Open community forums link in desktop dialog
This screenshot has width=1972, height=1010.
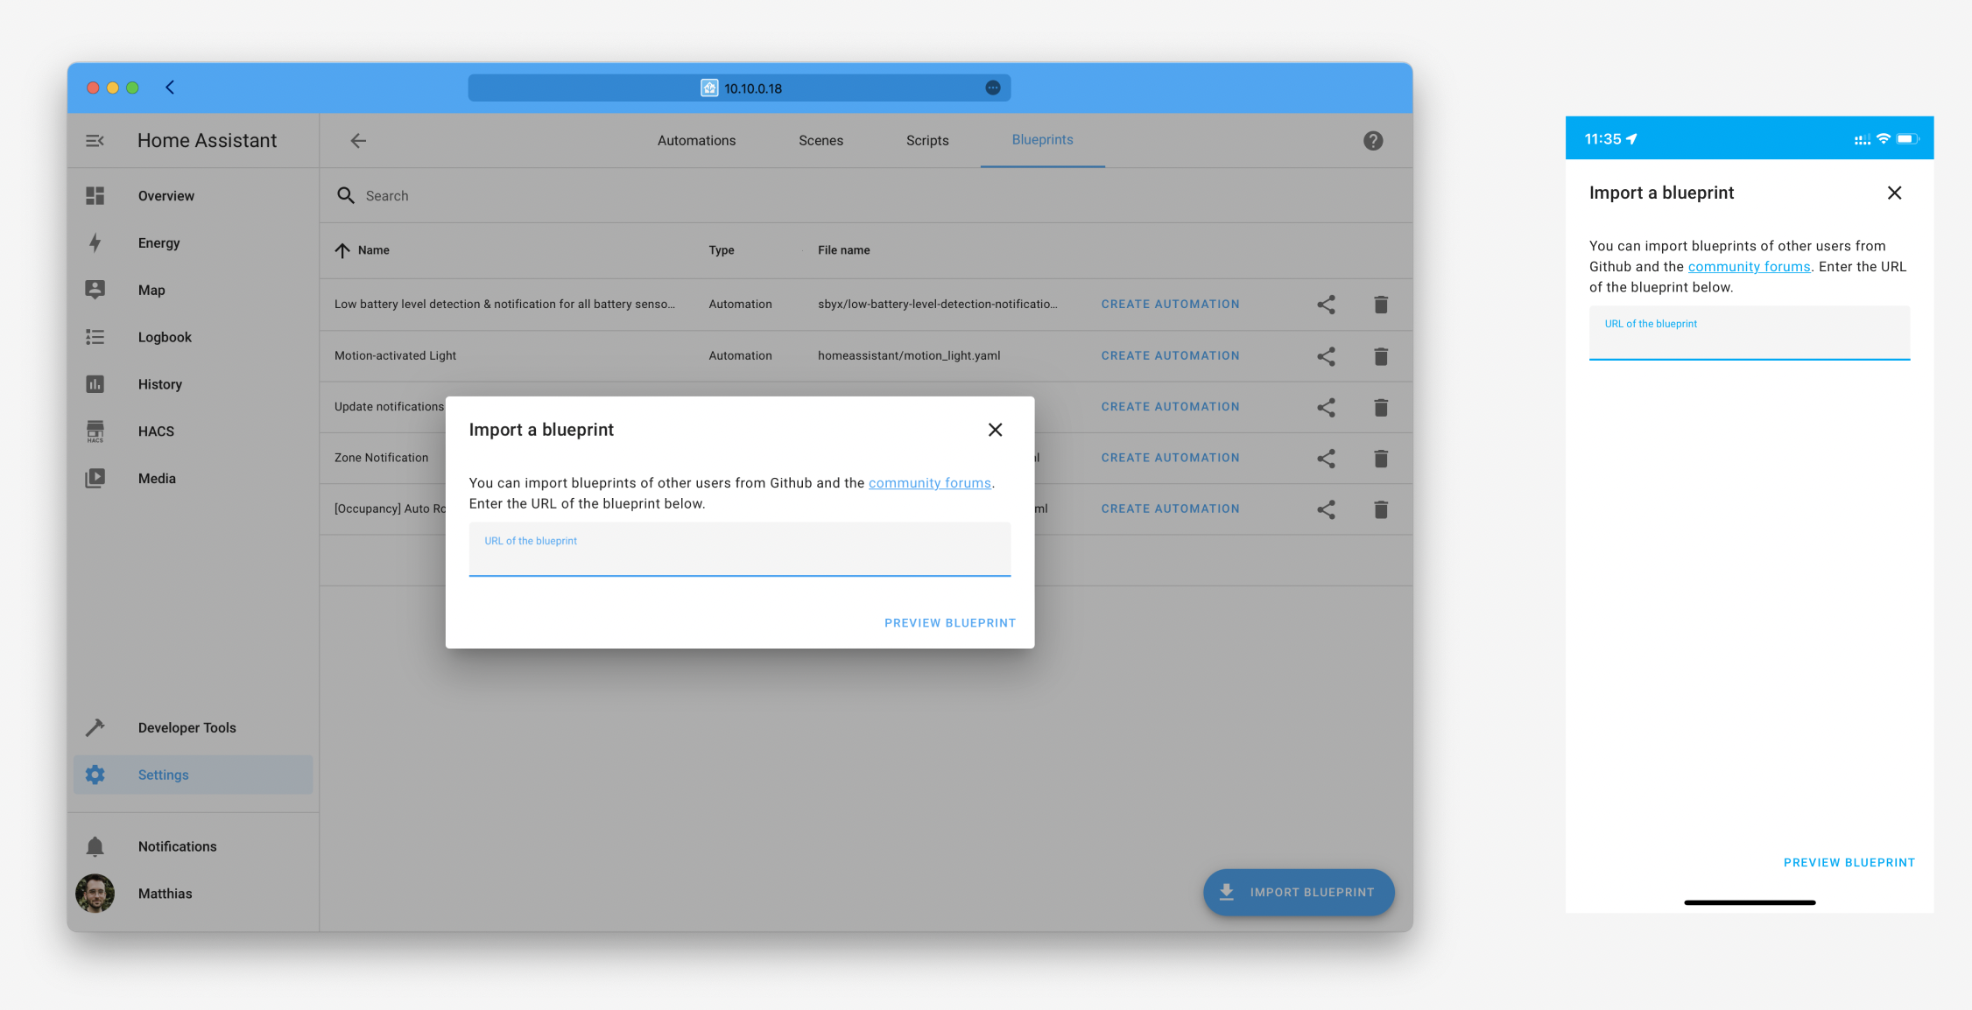[929, 483]
